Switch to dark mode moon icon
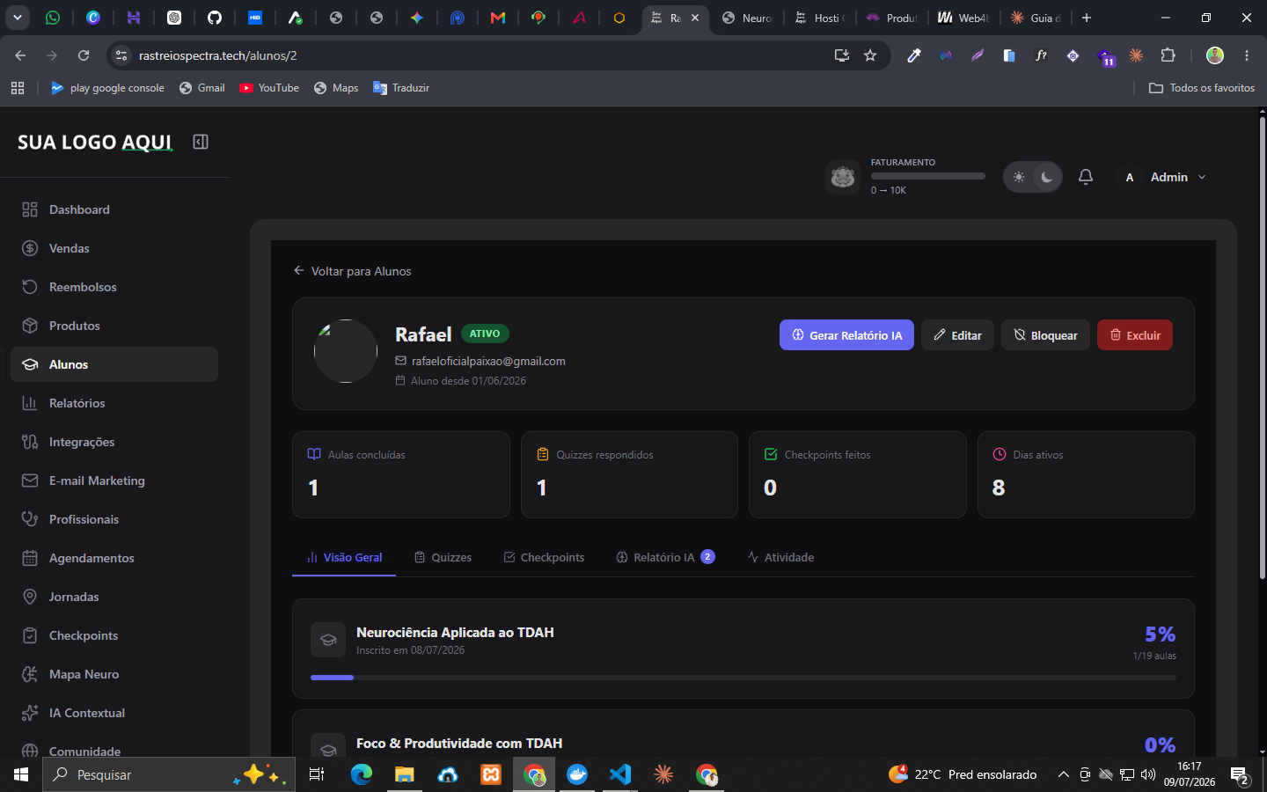Image resolution: width=1267 pixels, height=792 pixels. [x=1046, y=177]
